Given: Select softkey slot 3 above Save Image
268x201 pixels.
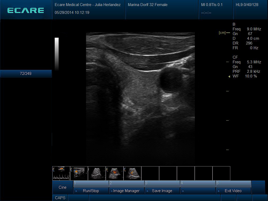Looking at the screenshot, I should (162, 184).
